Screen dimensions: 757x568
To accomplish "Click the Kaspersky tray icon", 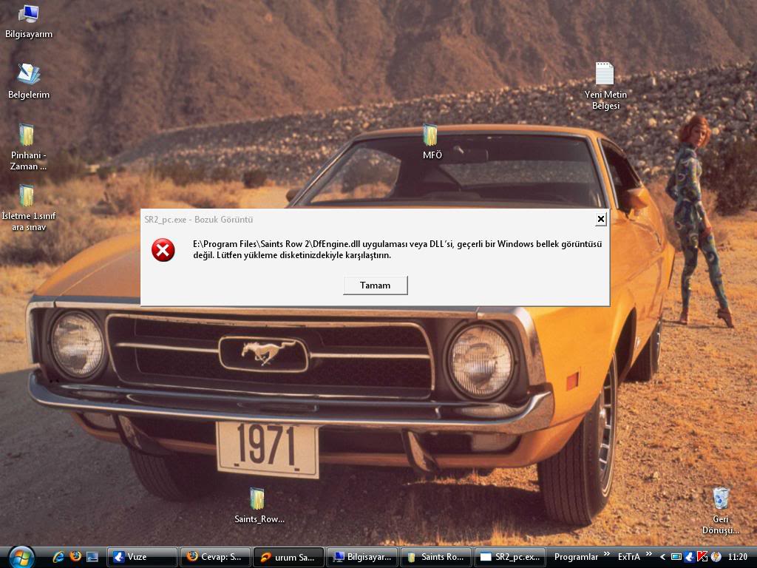I will coord(702,557).
